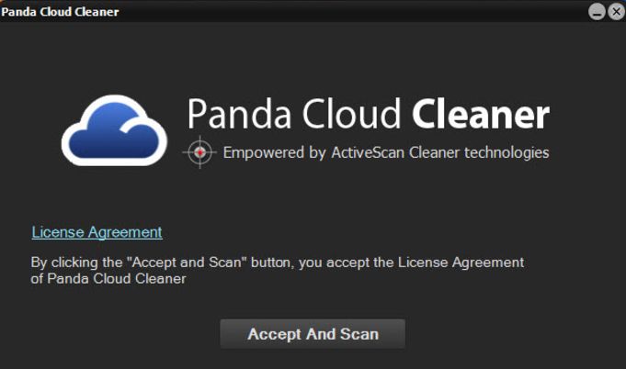The height and width of the screenshot is (369, 626).
Task: Select the bold Cleaner word in heading
Action: coord(480,116)
